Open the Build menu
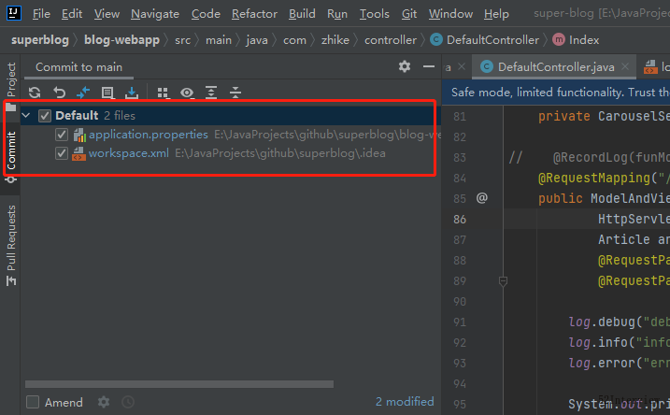Screen dimensions: 670x415 click(302, 14)
